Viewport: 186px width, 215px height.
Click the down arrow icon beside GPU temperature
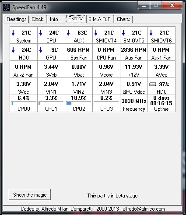tap(41, 50)
